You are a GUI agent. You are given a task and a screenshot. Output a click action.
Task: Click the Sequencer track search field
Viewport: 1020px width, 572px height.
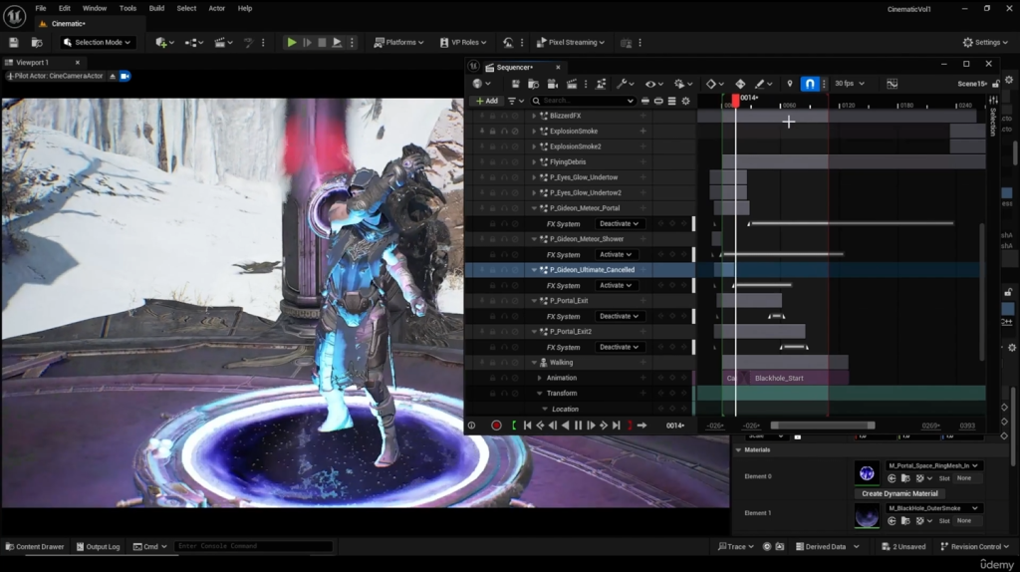tap(583, 101)
